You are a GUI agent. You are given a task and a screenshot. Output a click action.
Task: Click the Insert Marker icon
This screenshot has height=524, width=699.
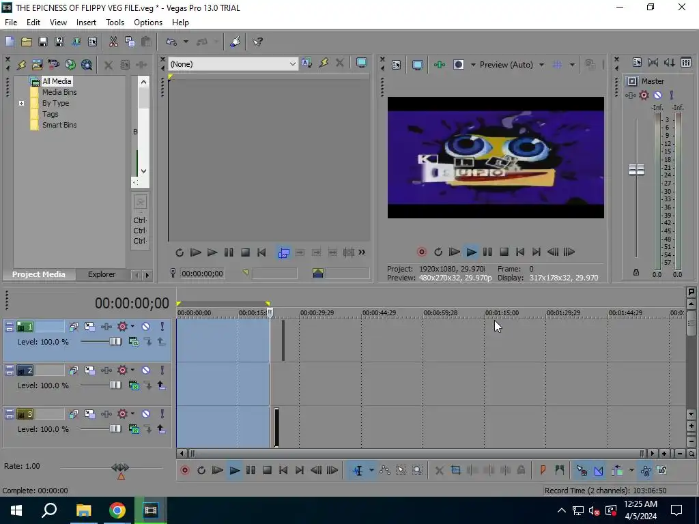point(543,470)
